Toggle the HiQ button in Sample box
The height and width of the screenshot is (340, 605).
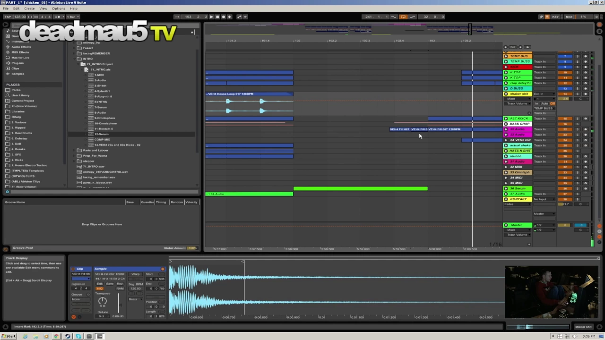tap(100, 289)
